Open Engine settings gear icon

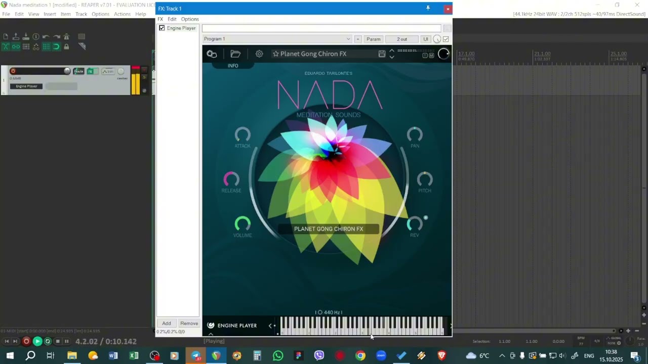[259, 54]
